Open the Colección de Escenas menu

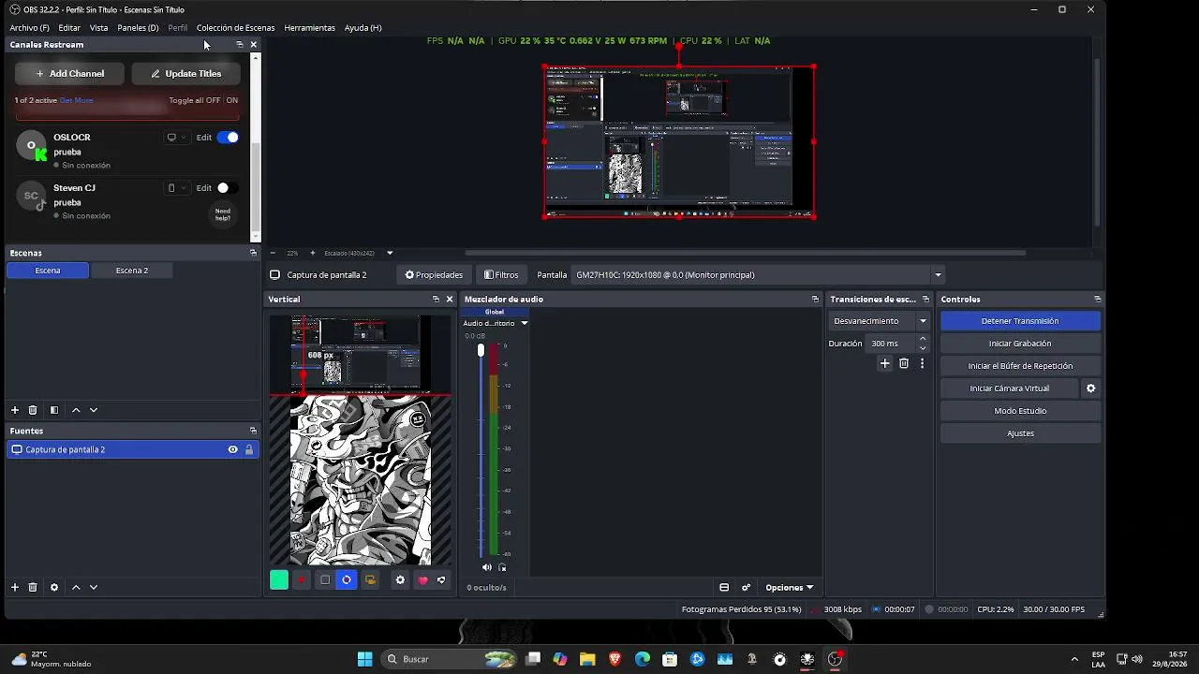[x=235, y=28]
